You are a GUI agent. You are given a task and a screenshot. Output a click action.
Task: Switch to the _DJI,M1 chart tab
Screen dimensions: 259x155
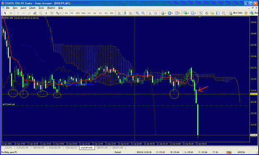(8, 148)
